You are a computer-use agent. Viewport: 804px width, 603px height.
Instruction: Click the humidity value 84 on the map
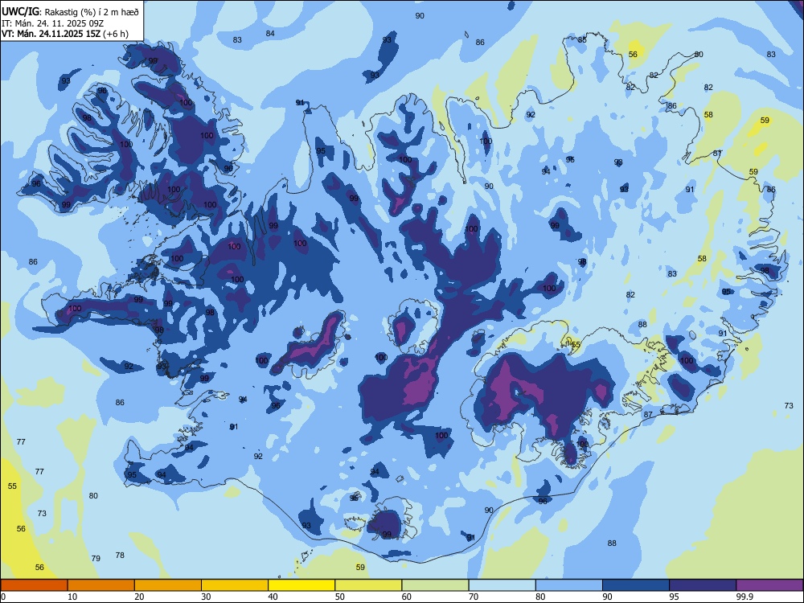pyautogui.click(x=270, y=33)
